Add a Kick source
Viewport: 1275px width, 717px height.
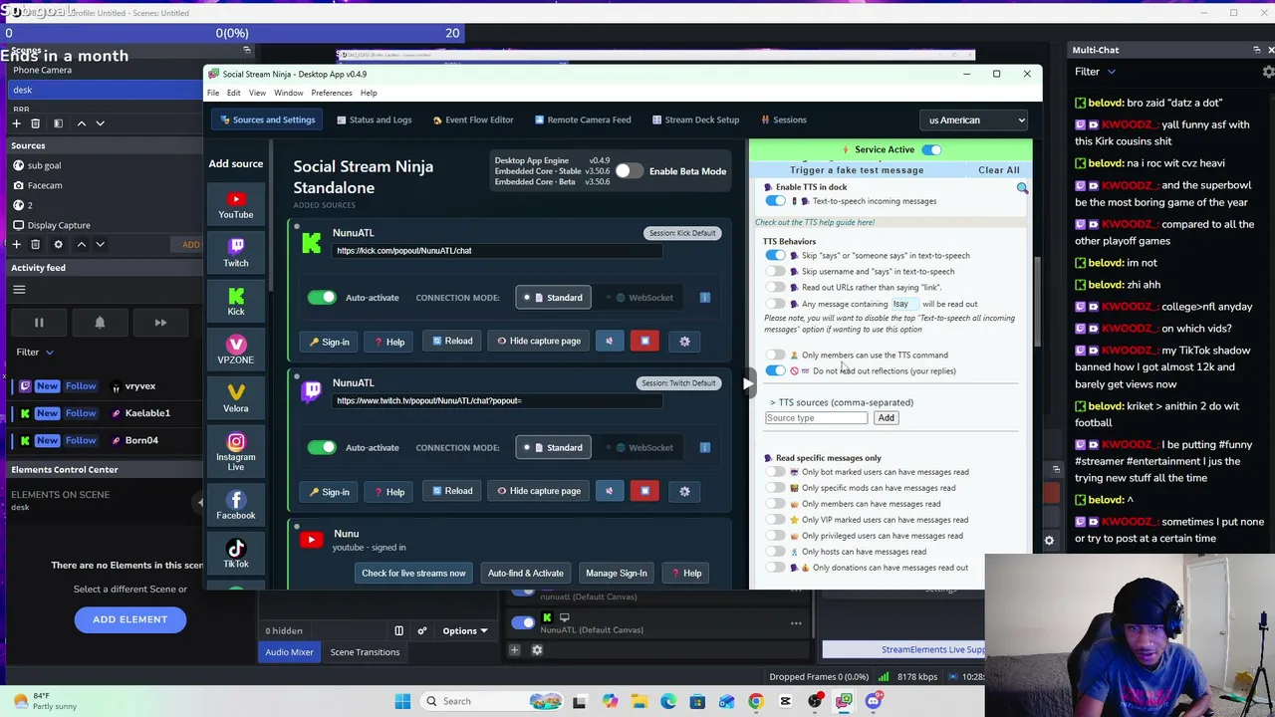pos(236,302)
